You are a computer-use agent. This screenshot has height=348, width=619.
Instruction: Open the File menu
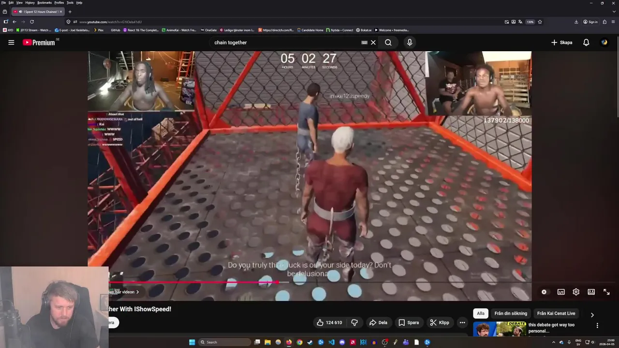[3, 2]
